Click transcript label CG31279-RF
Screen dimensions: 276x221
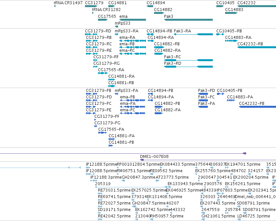tap(106, 57)
